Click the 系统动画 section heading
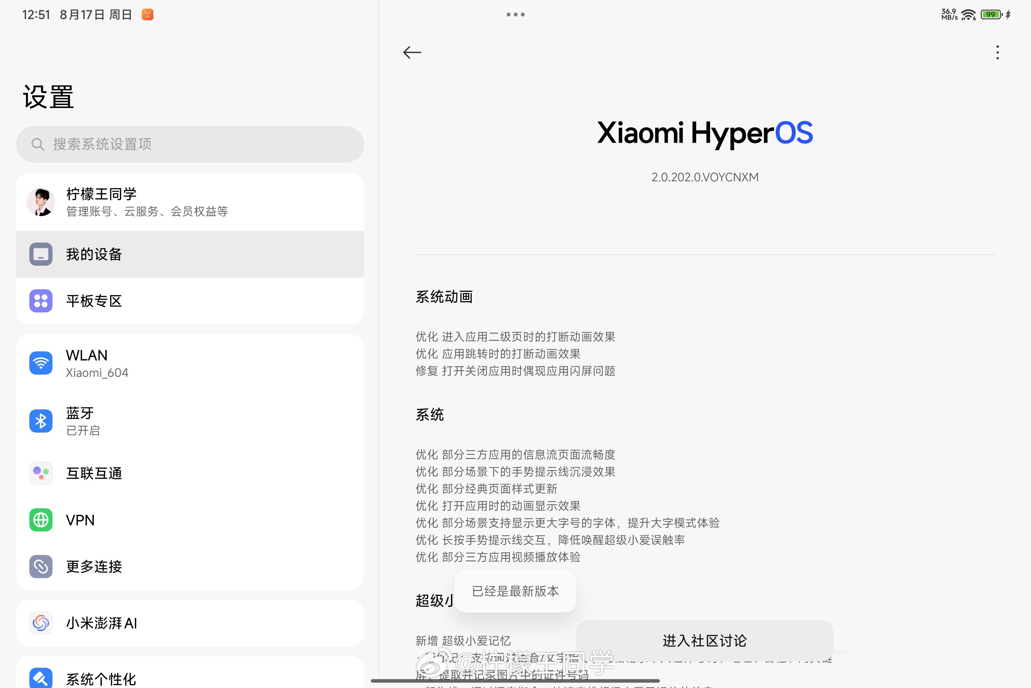 click(x=444, y=297)
